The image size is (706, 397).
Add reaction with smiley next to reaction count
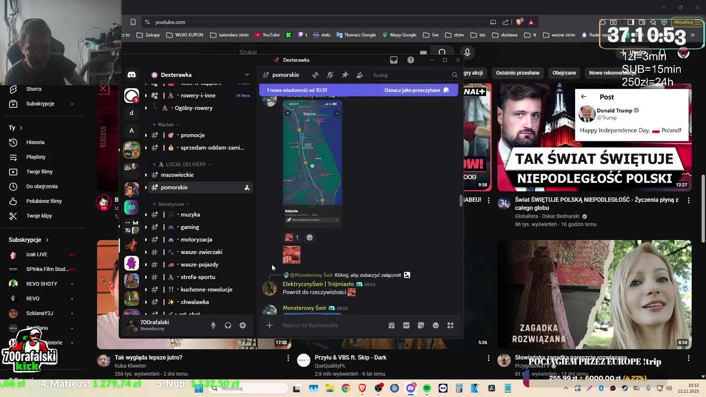[x=309, y=238]
